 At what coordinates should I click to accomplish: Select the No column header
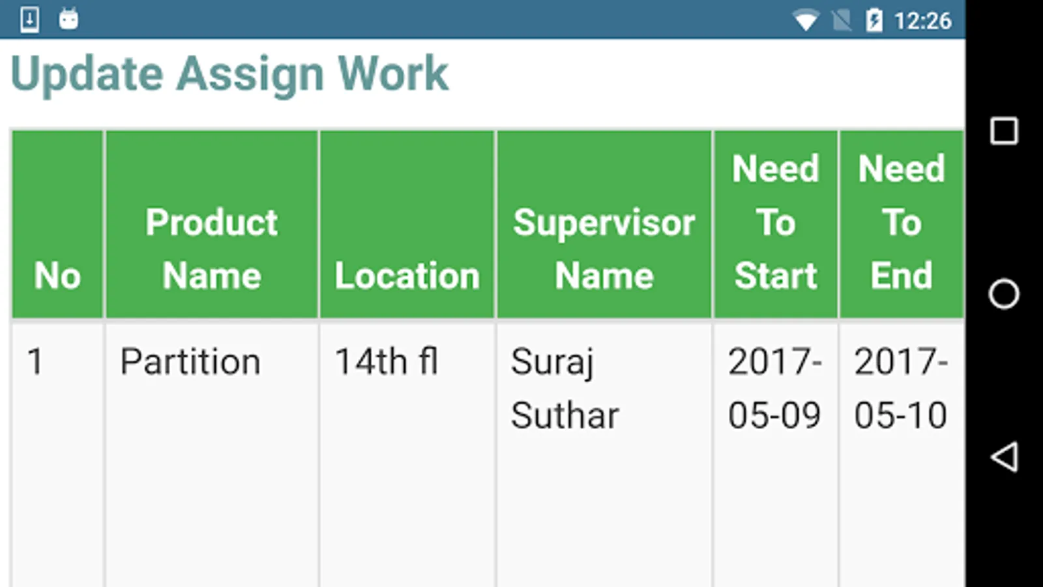point(57,224)
